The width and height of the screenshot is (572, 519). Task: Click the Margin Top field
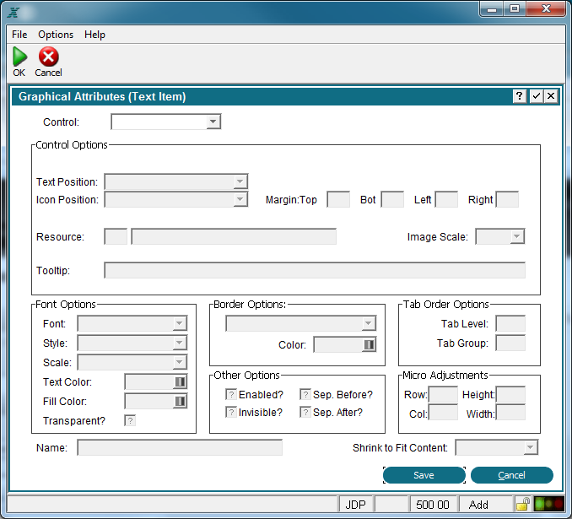(338, 199)
